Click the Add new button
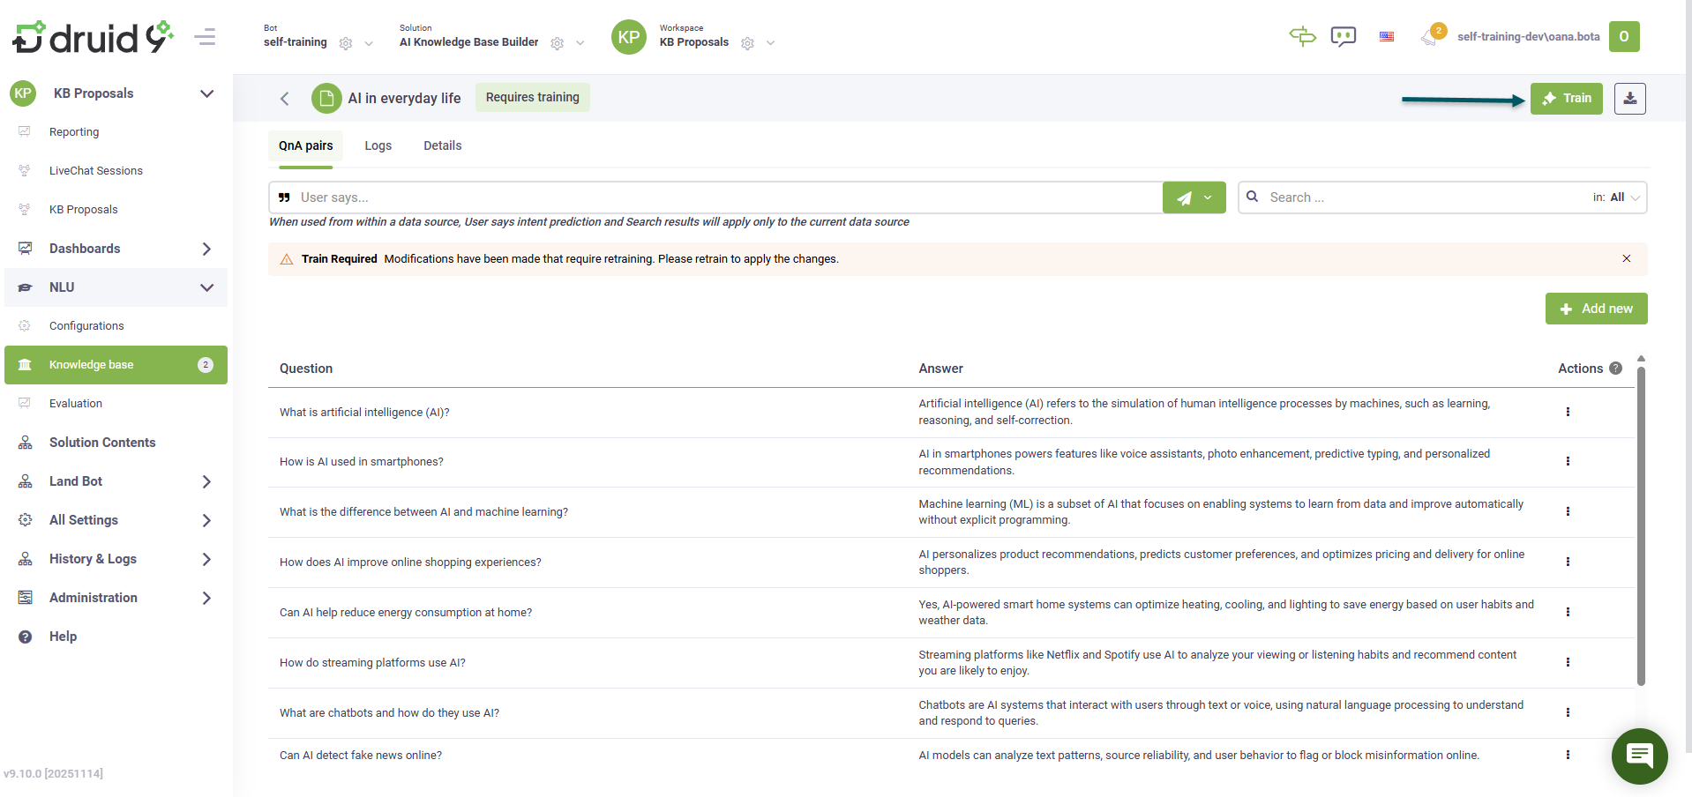 pos(1597,309)
